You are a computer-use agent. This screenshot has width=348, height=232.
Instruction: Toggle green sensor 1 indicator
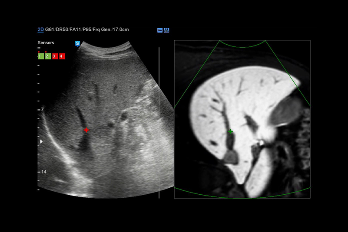pyautogui.click(x=40, y=56)
